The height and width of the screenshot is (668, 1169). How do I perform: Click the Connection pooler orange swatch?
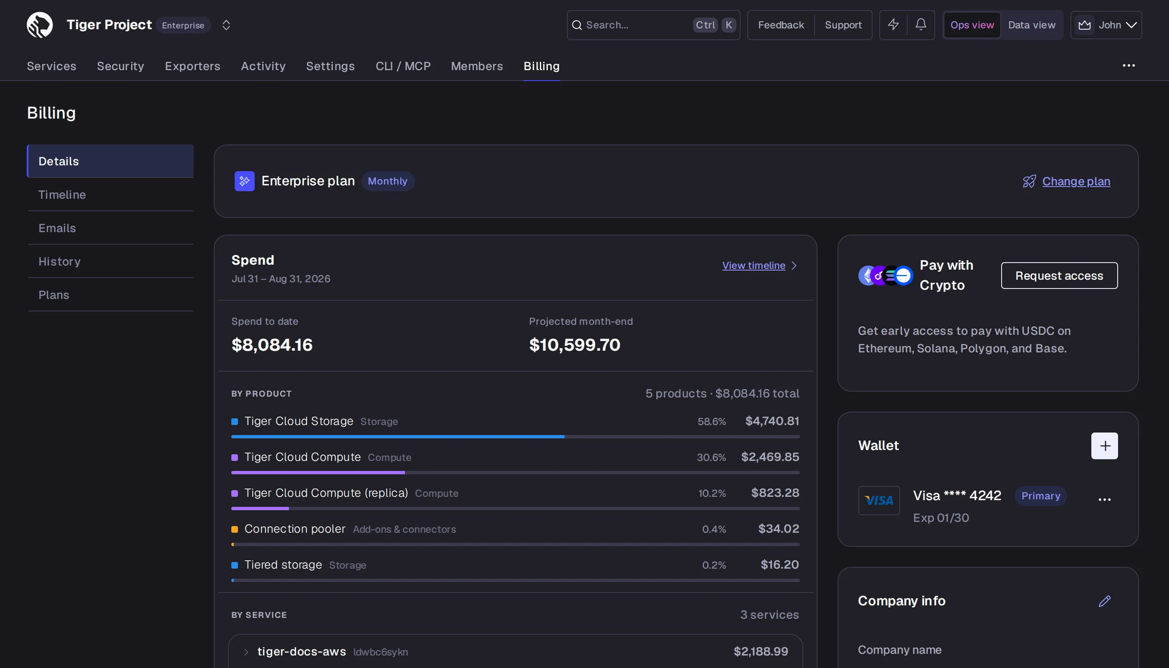[235, 529]
